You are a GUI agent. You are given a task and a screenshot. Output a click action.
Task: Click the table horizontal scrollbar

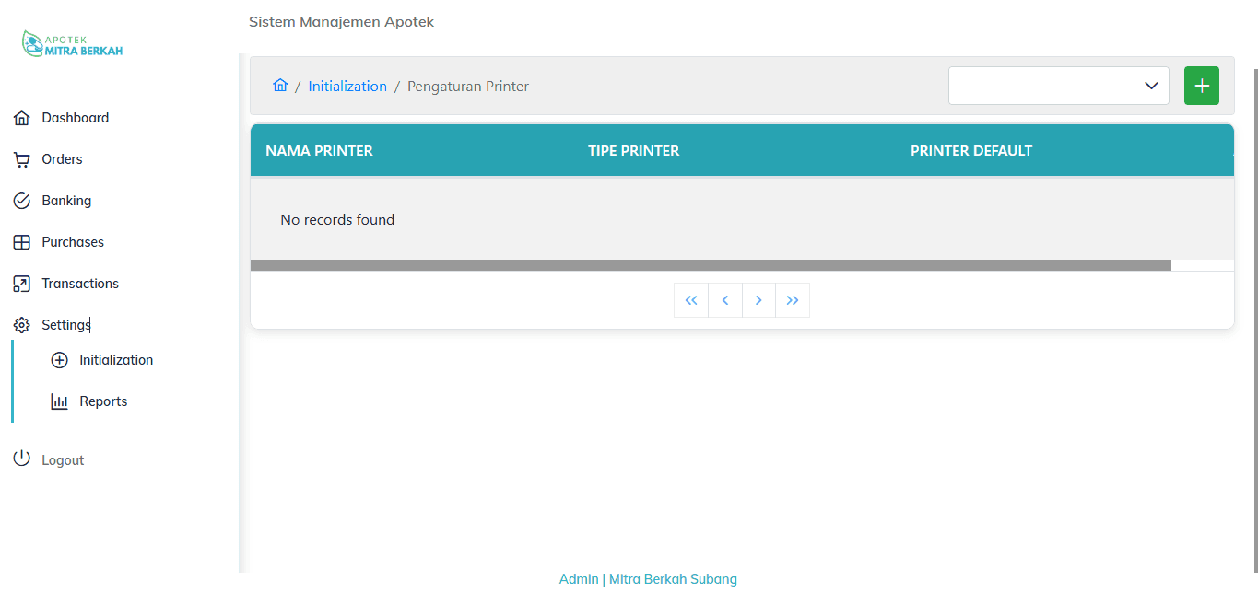tap(710, 265)
